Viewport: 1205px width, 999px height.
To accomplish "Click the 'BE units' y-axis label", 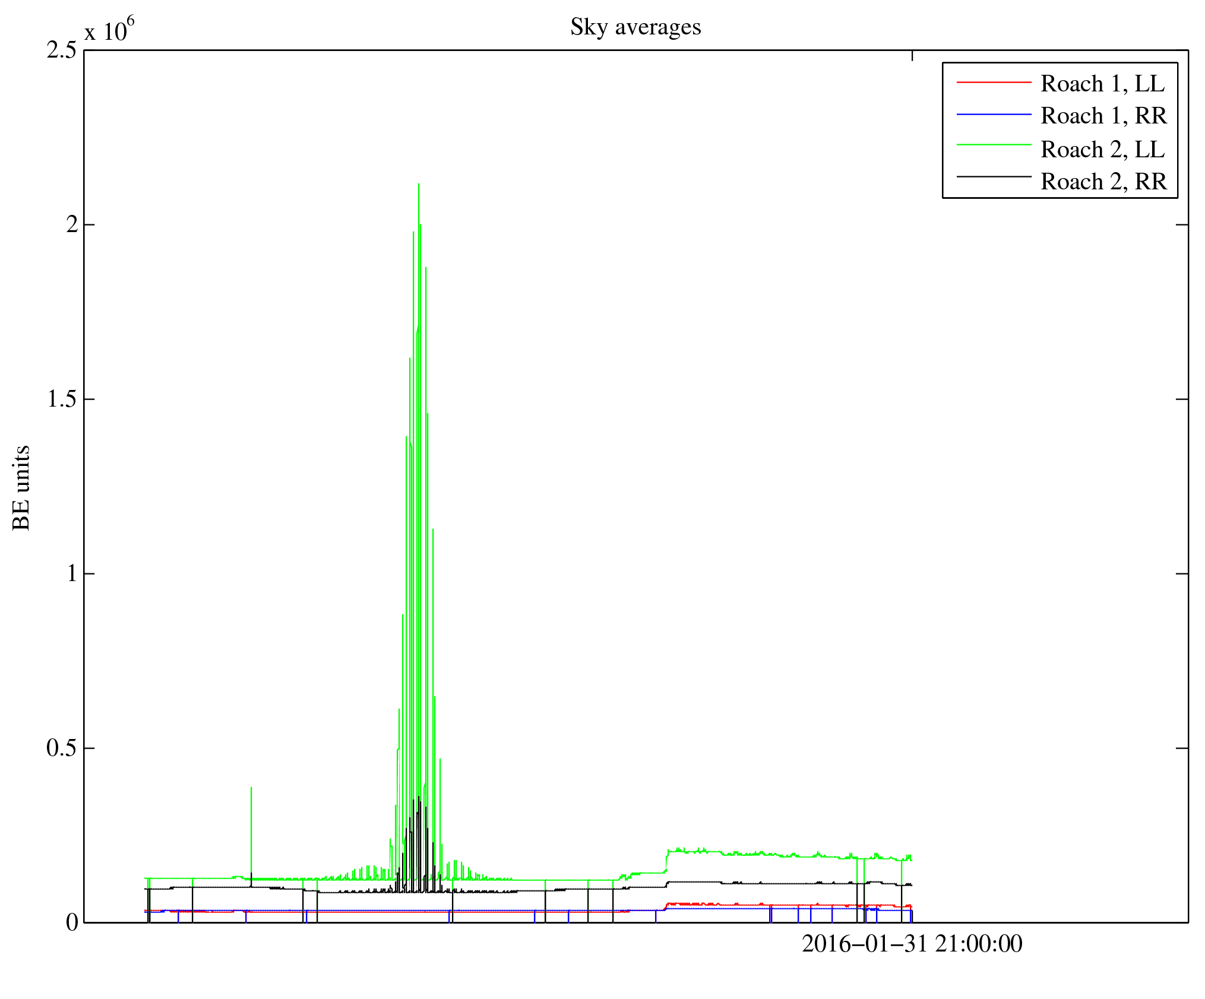I will click(21, 487).
